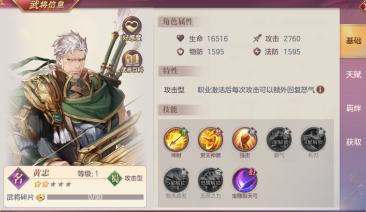Tap the locked 霸气 skill icon
Screen dimensions: 366x212
click(x=279, y=139)
